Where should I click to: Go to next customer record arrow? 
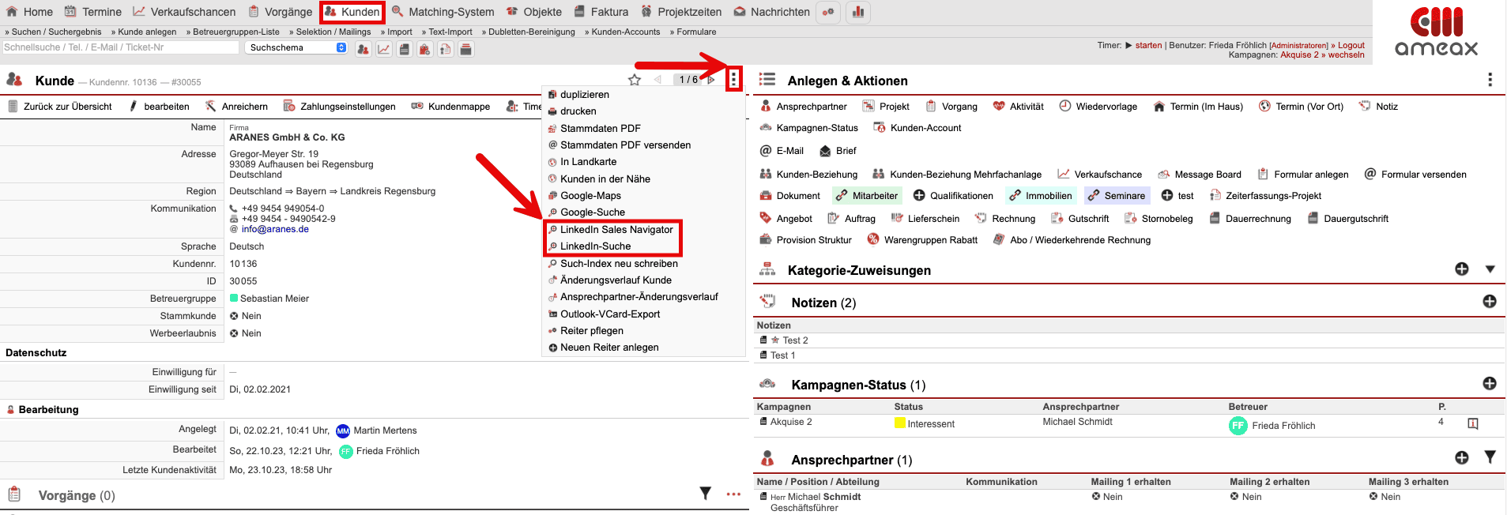click(711, 80)
